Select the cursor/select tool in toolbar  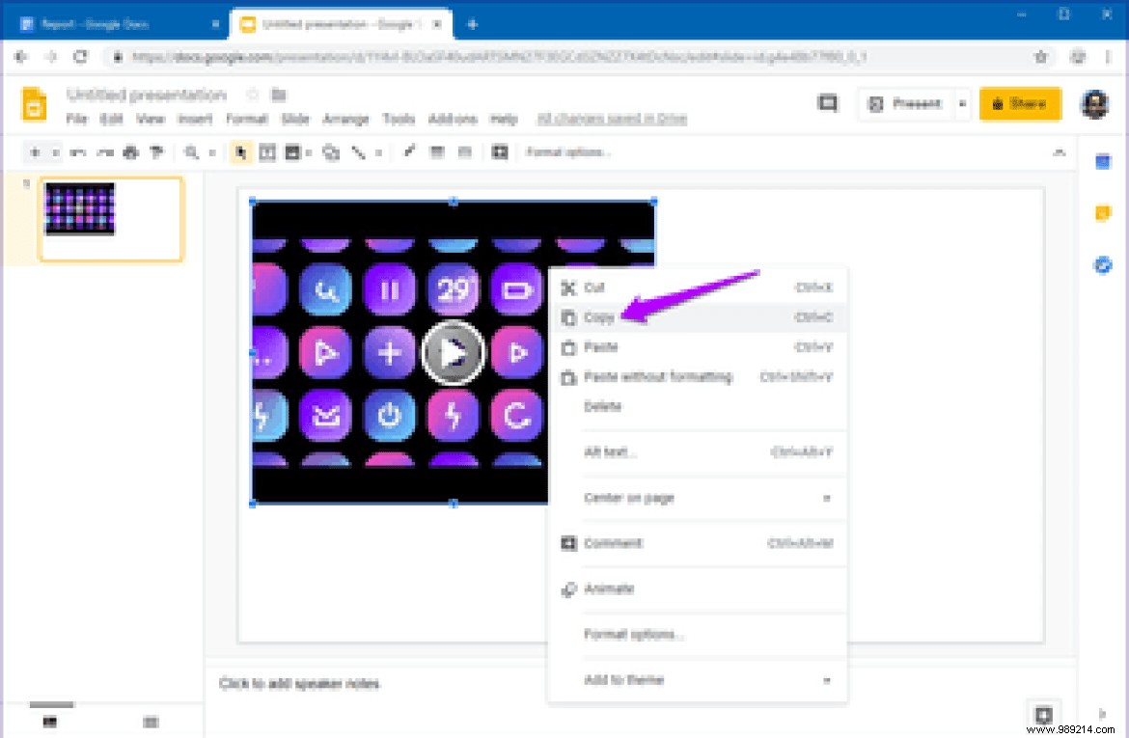pos(240,151)
